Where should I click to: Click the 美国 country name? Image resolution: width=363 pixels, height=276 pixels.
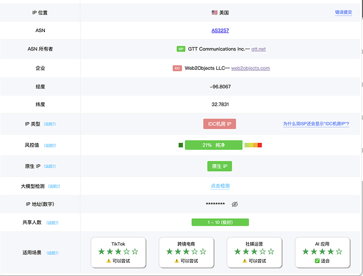224,13
